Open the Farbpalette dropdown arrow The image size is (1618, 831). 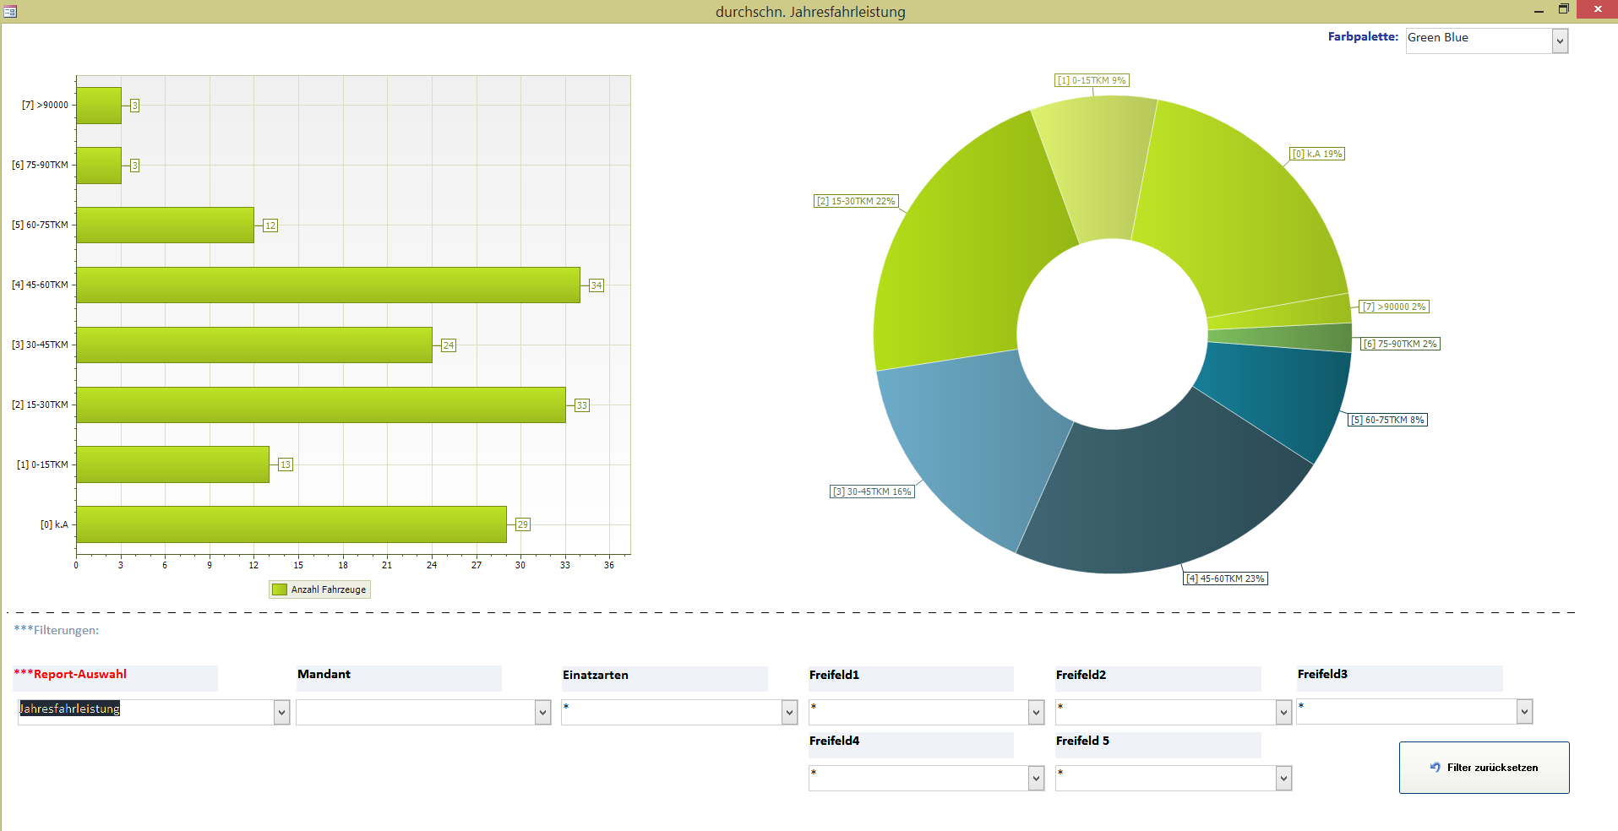click(1560, 41)
